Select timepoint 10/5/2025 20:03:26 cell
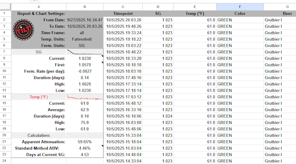Screen dimensions: 296x164 [123, 20]
